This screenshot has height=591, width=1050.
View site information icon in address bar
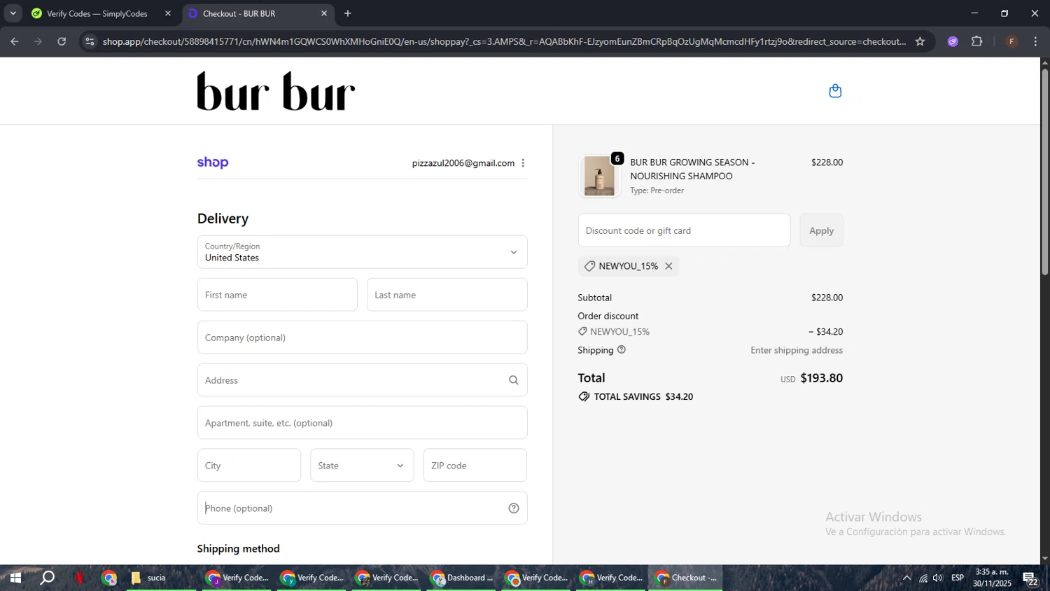(x=90, y=41)
